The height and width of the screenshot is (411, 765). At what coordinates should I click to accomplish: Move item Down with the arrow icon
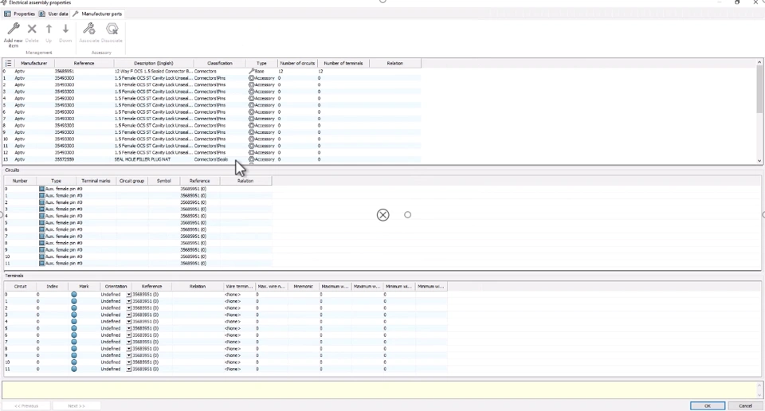point(65,29)
